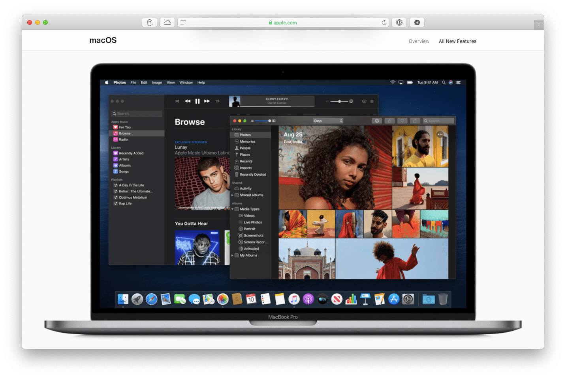
Task: Reload the apple.com page
Action: click(384, 22)
